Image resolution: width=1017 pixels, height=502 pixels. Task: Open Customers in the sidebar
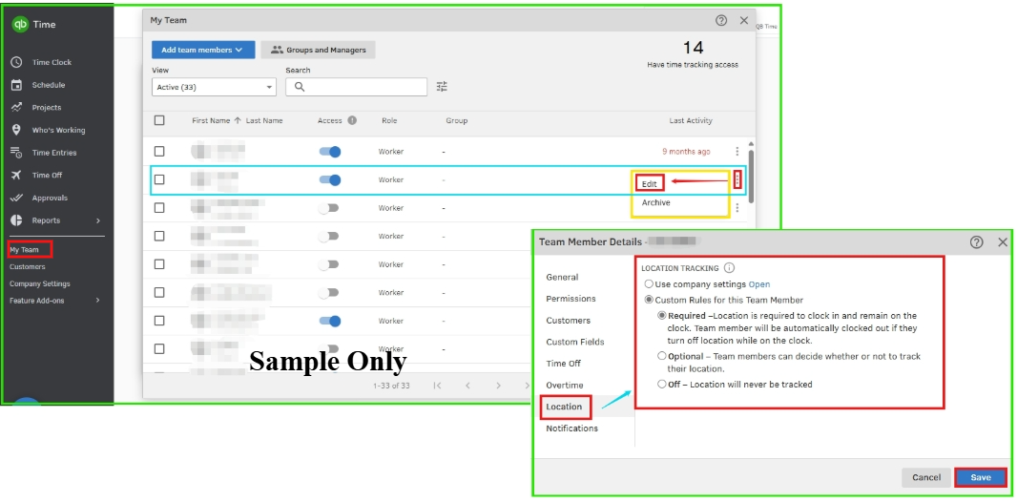28,266
